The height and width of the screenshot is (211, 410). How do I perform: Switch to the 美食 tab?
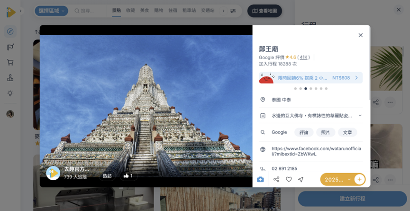coord(145,10)
